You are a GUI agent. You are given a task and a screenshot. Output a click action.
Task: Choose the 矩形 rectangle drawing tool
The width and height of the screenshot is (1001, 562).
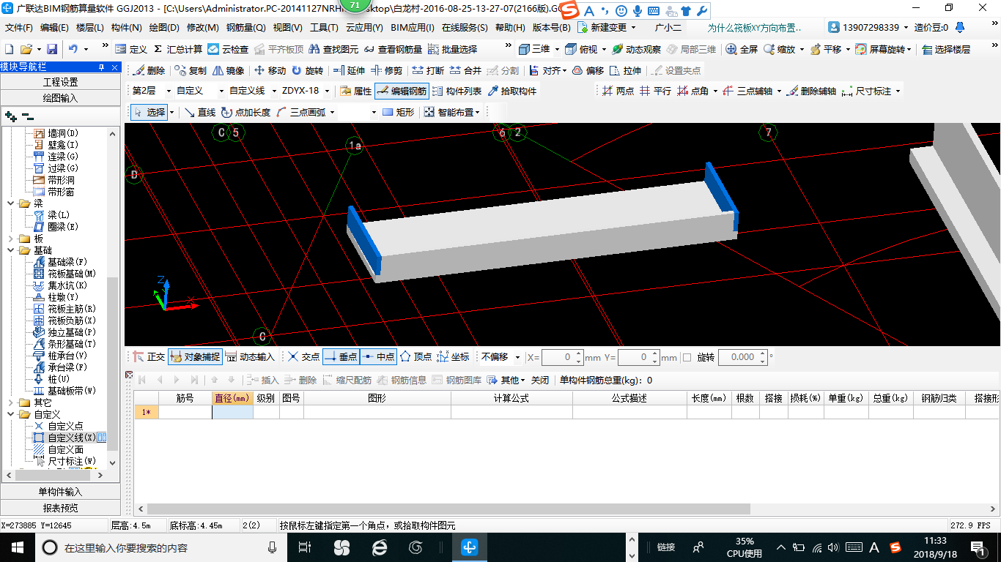tap(398, 112)
